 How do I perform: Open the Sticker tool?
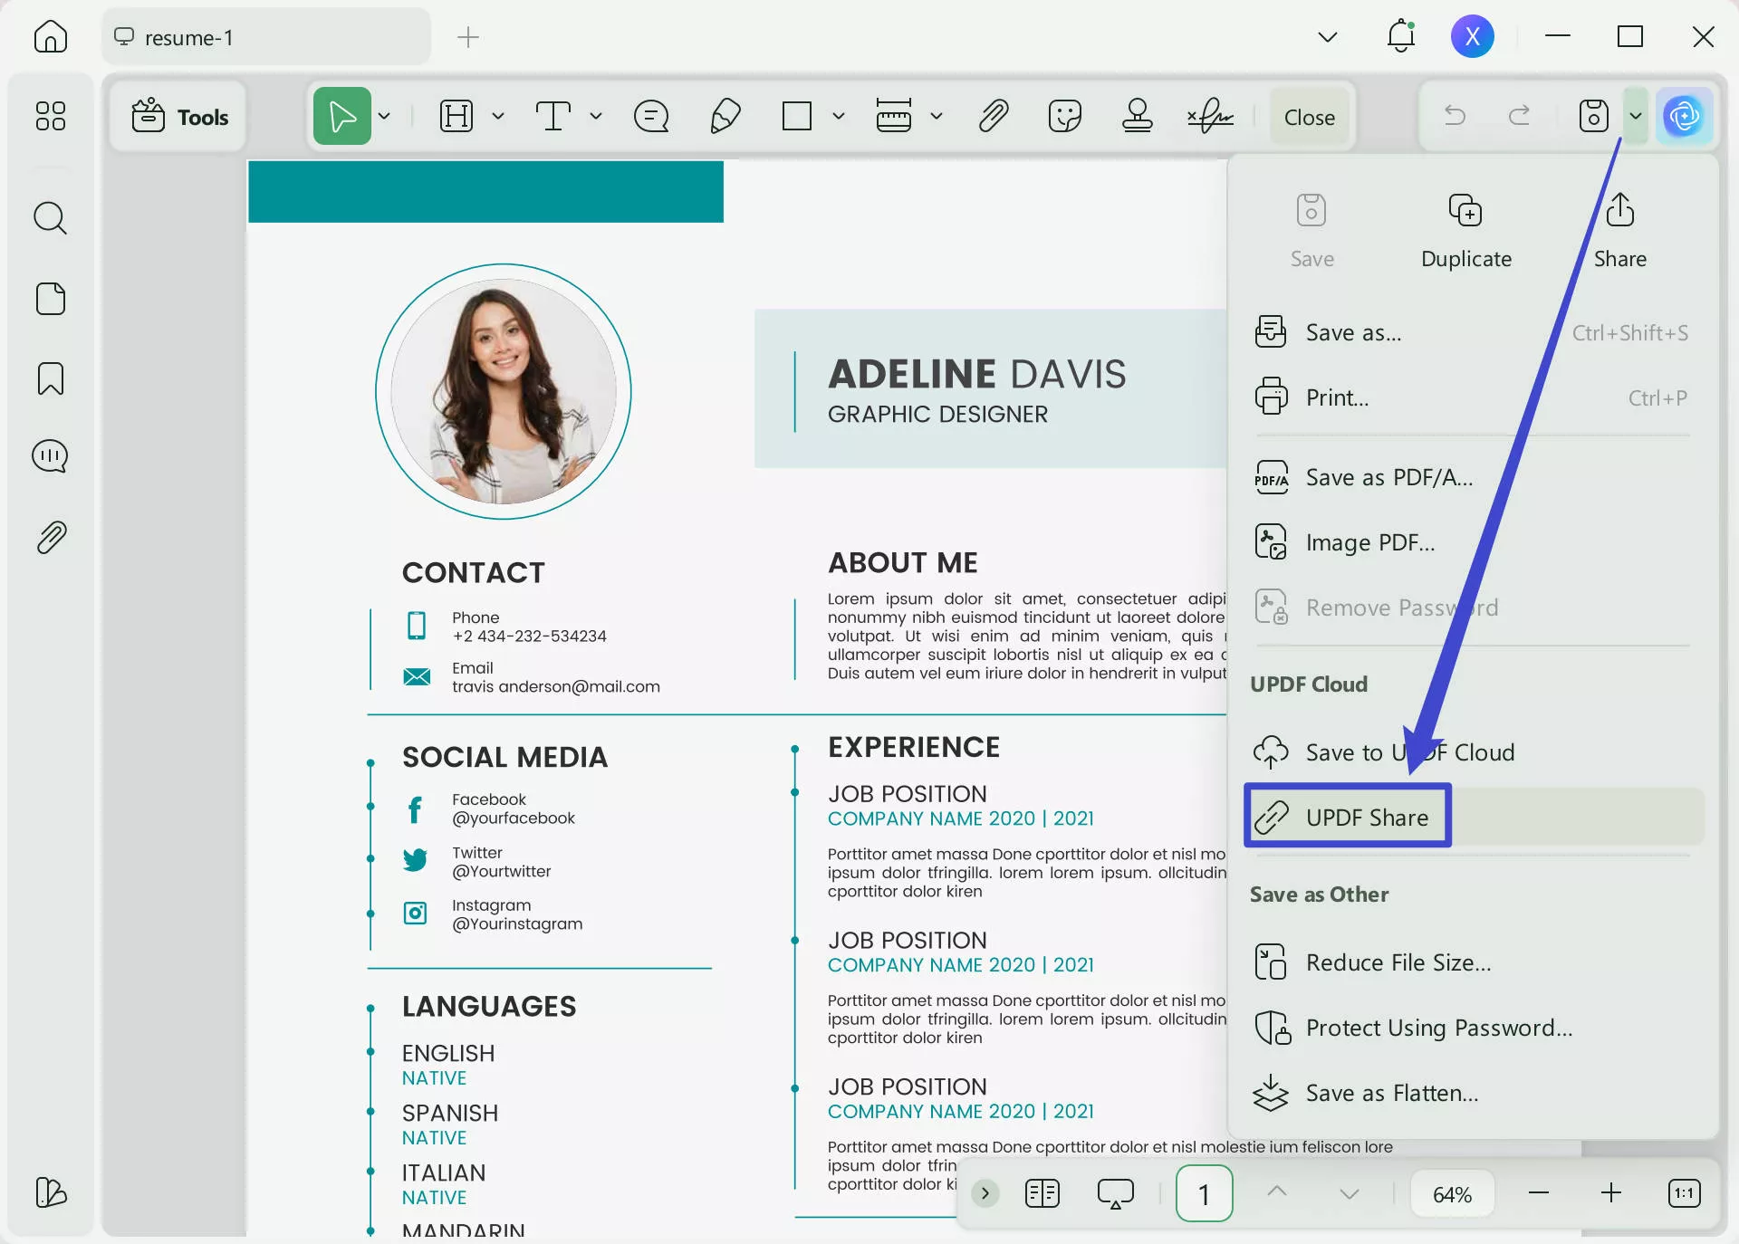pyautogui.click(x=1065, y=116)
